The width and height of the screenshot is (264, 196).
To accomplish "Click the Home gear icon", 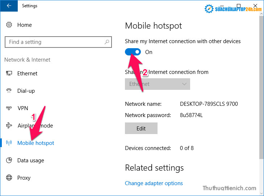I will pyautogui.click(x=9, y=25).
